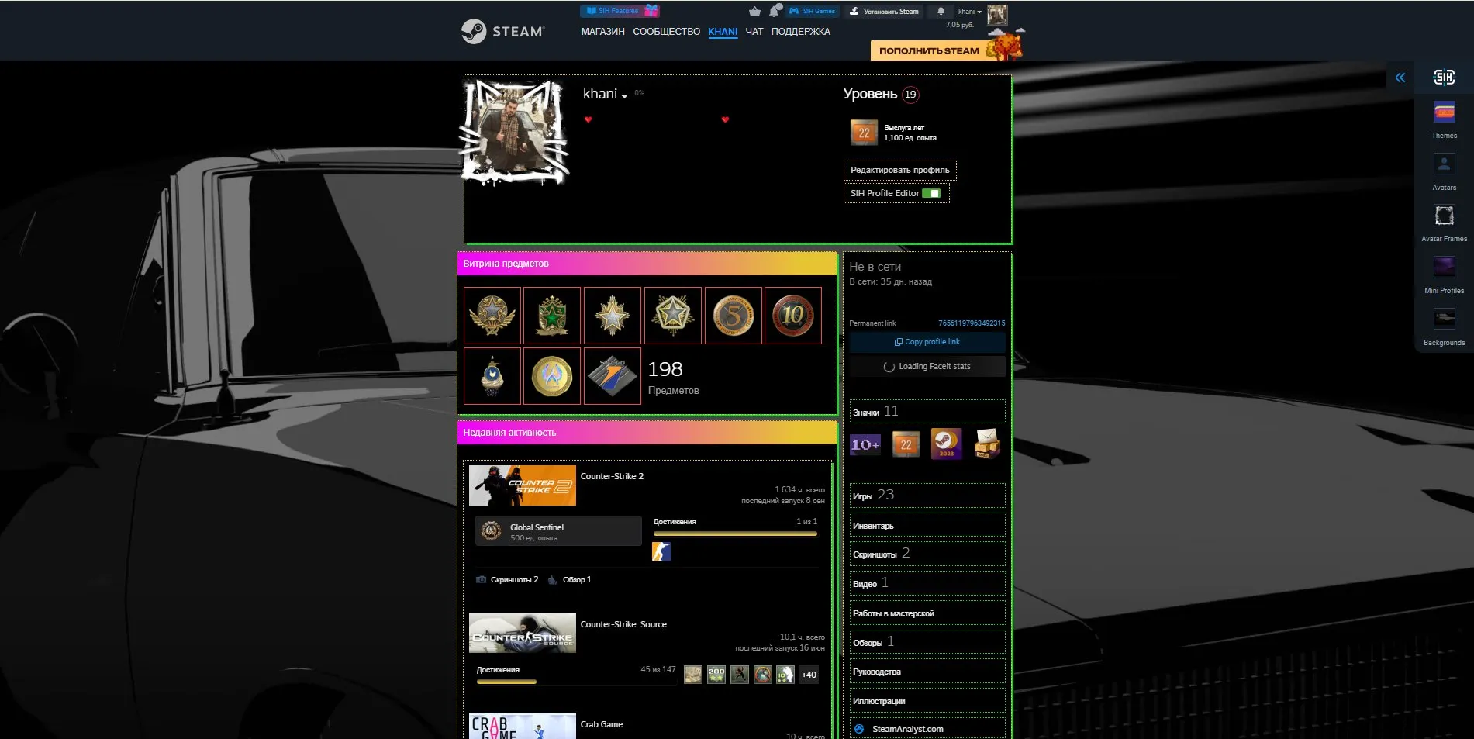Viewport: 1474px width, 739px height.
Task: Open the KHANI menu tab
Action: (x=723, y=32)
